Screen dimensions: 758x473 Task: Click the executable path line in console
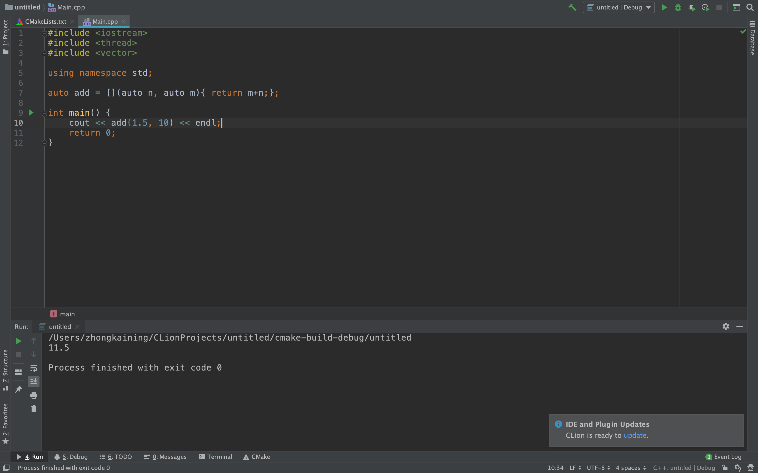tap(230, 338)
